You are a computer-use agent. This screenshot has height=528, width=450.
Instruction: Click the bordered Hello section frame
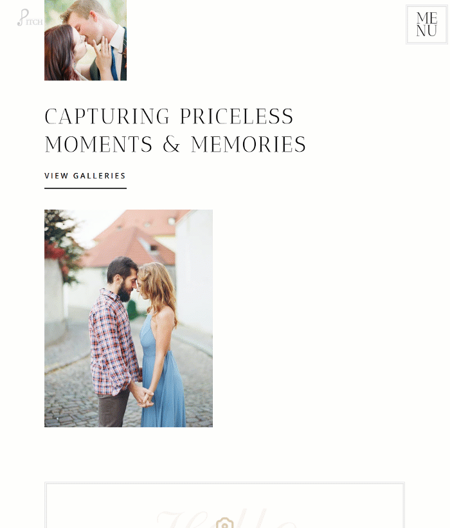(x=224, y=505)
